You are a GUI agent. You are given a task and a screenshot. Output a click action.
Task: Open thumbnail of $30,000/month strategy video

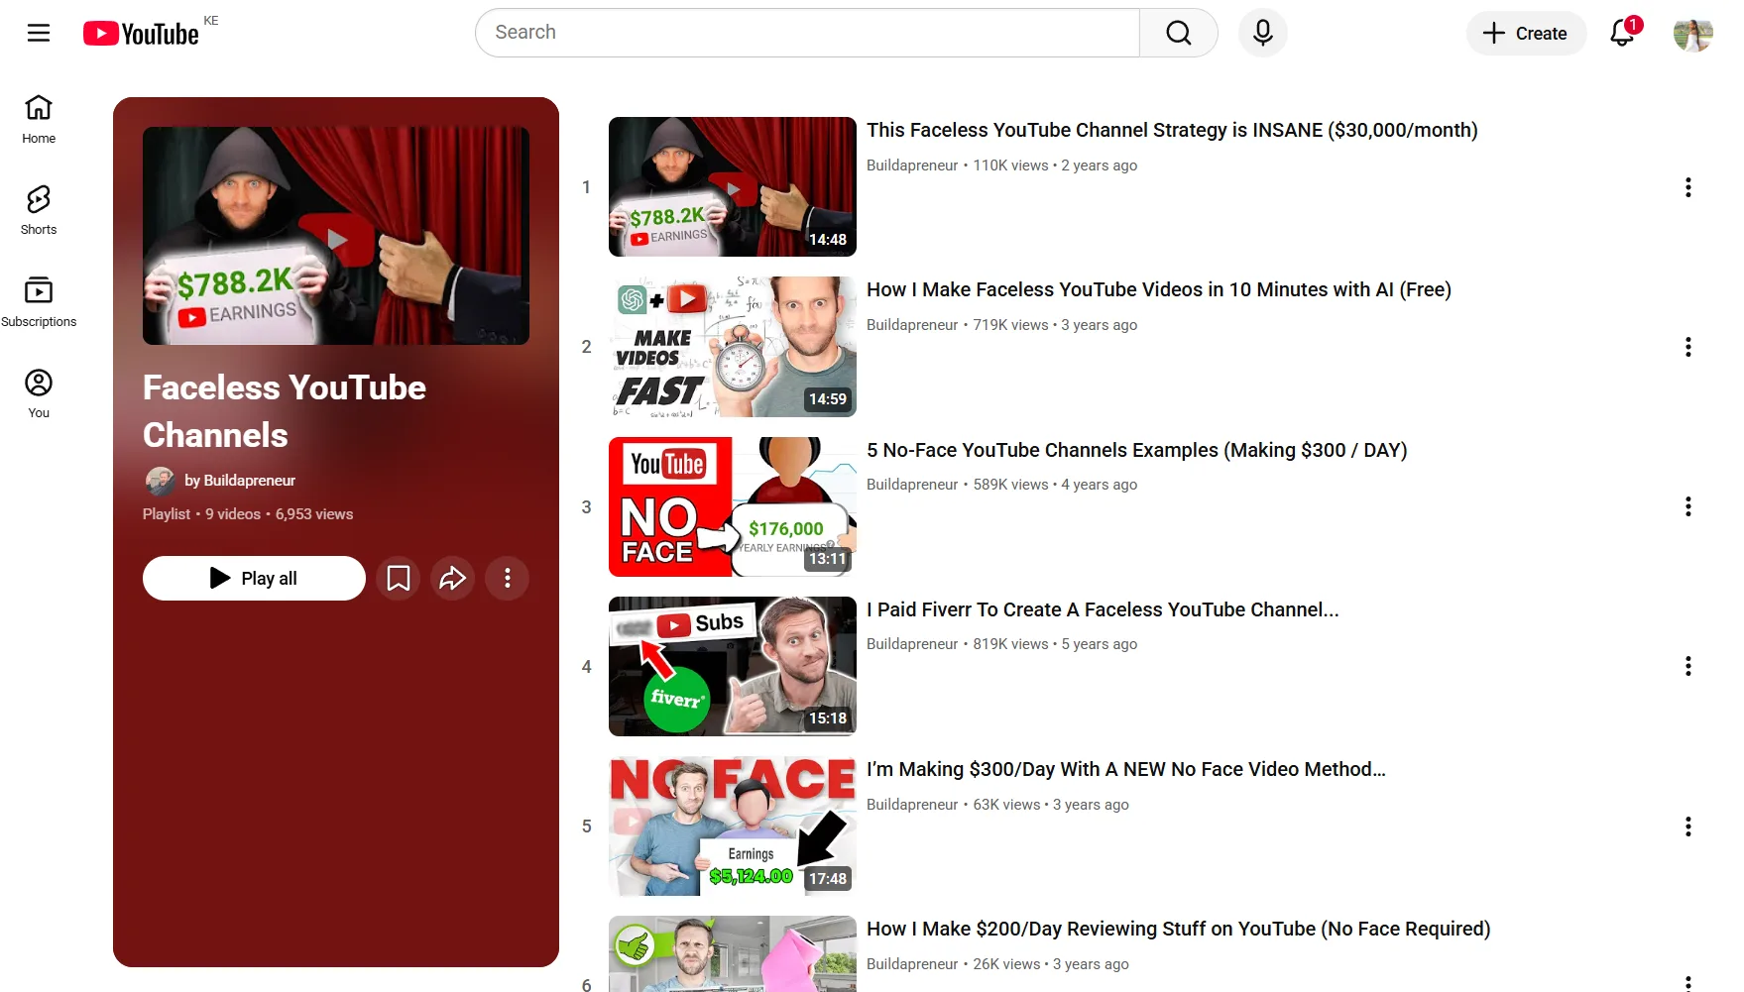point(733,186)
